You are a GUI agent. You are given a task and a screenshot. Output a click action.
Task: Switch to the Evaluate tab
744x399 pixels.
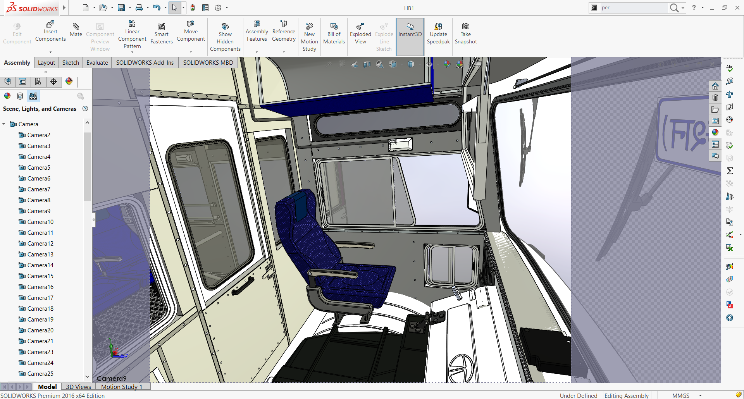point(97,63)
